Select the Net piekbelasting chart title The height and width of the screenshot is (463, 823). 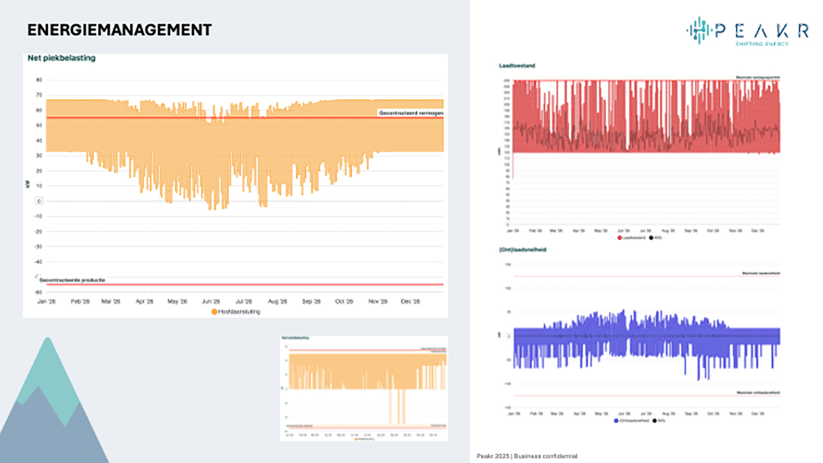[61, 58]
